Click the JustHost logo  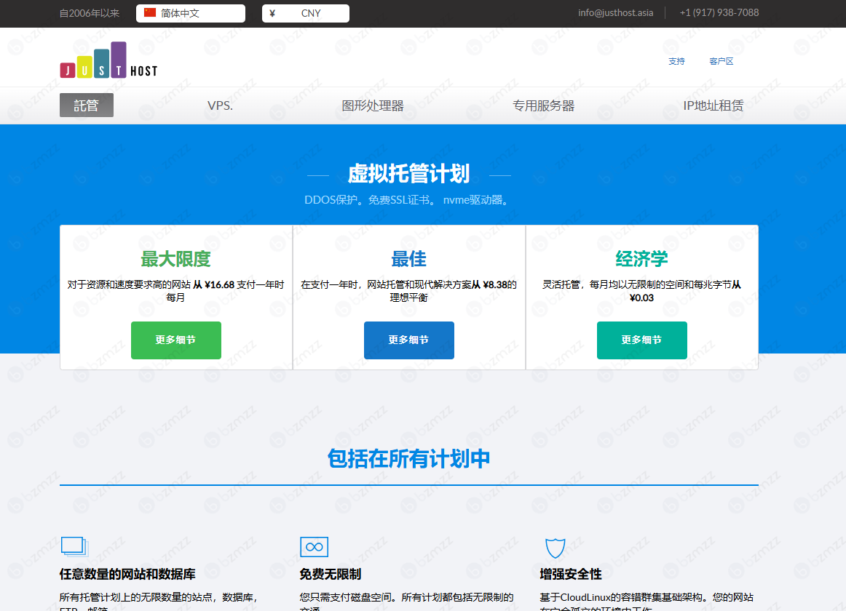click(x=108, y=60)
